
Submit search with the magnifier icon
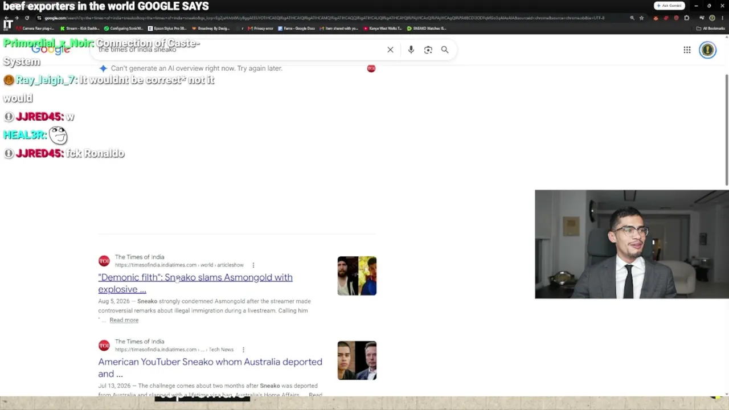tap(445, 50)
